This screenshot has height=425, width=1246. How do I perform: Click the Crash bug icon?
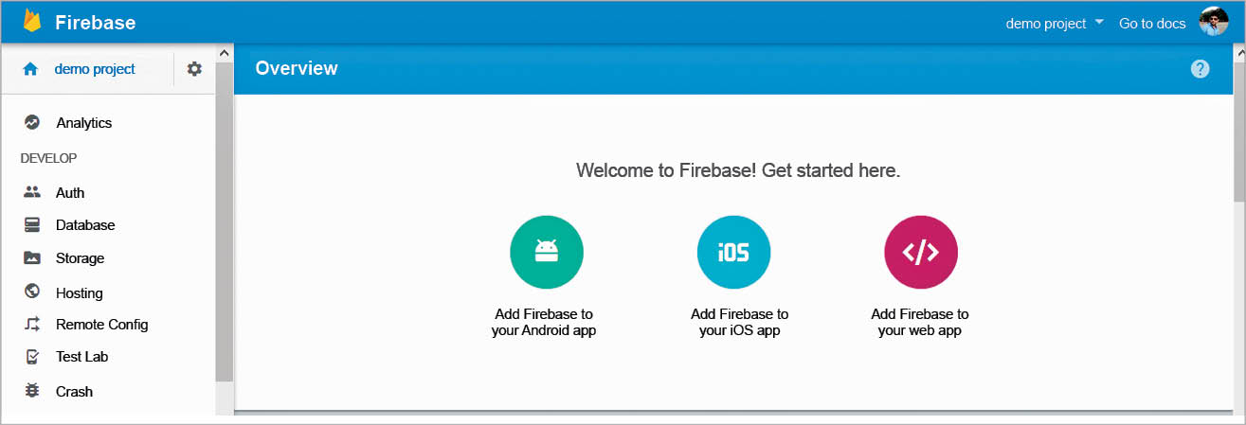pos(32,391)
